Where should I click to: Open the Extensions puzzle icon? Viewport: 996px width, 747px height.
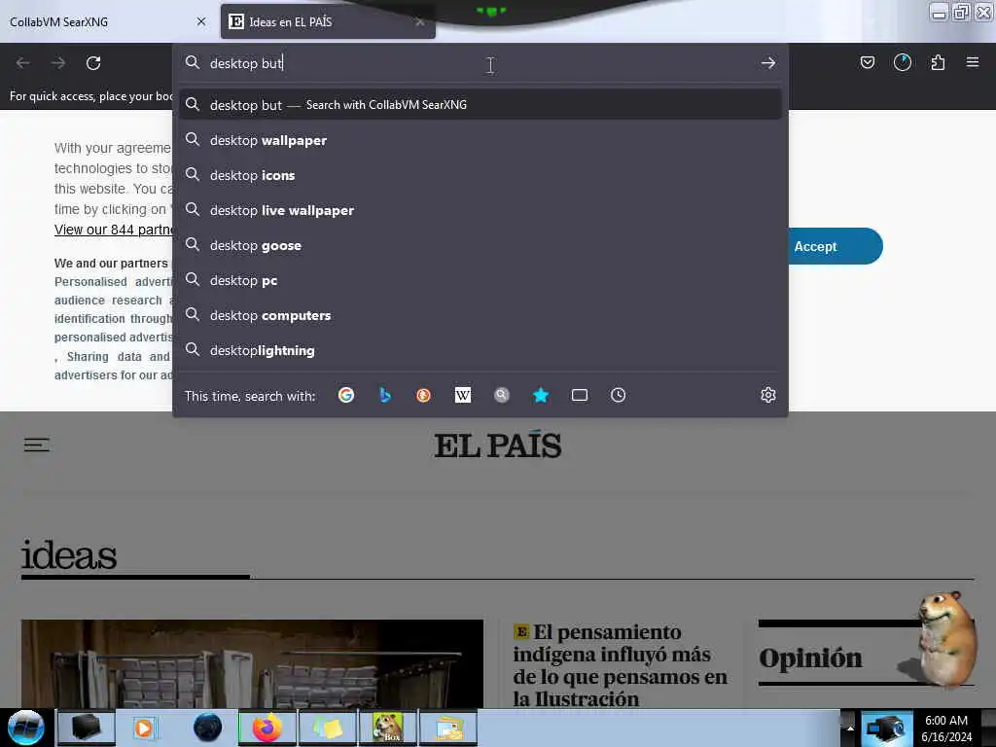(938, 62)
